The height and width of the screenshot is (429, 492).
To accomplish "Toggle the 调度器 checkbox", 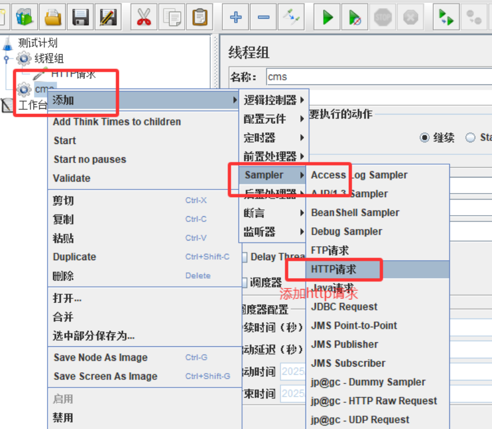I will [x=245, y=283].
